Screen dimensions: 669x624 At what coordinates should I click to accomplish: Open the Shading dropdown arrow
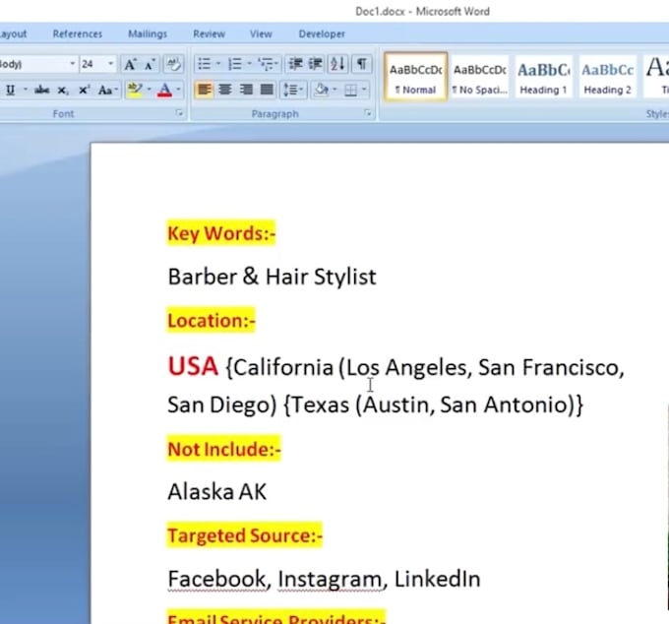click(x=334, y=90)
